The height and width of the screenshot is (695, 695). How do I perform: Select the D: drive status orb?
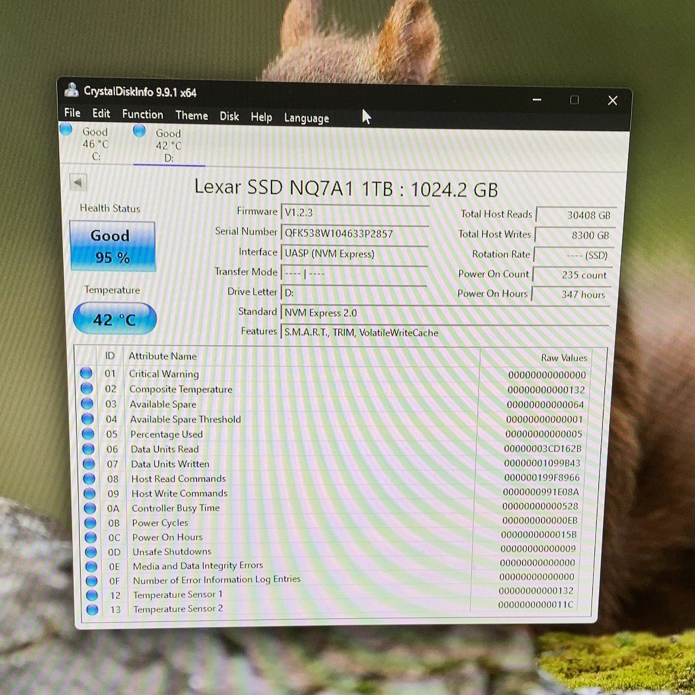pos(139,131)
